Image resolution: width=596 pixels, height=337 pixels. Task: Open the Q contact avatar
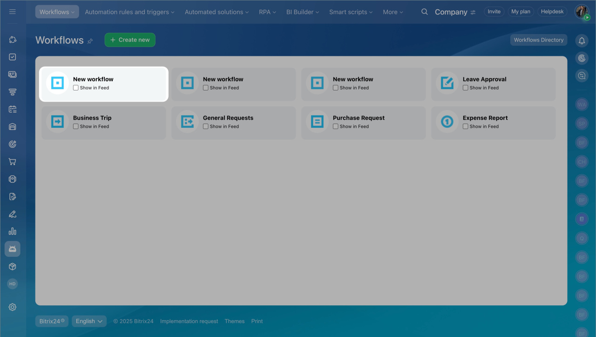582,238
